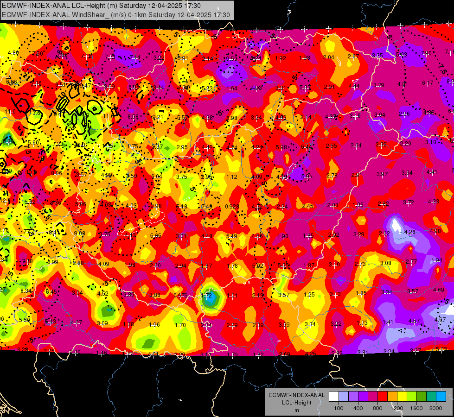This screenshot has width=454, height=417.
Task: Click the grid value 4.52
Action: (103, 293)
